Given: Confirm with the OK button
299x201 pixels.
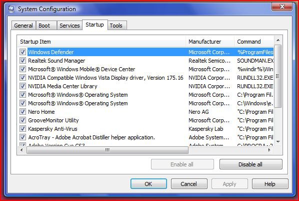Looking at the screenshot, I should click(148, 184).
